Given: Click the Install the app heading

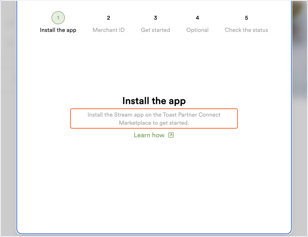Looking at the screenshot, I should tap(154, 101).
